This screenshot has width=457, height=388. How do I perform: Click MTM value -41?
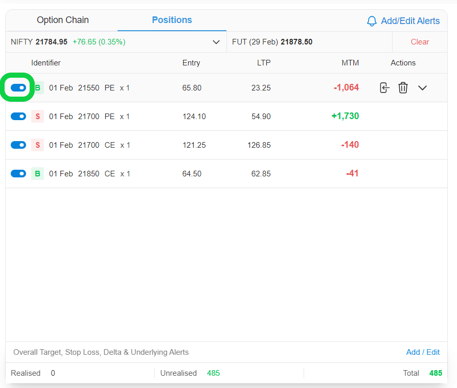[352, 173]
